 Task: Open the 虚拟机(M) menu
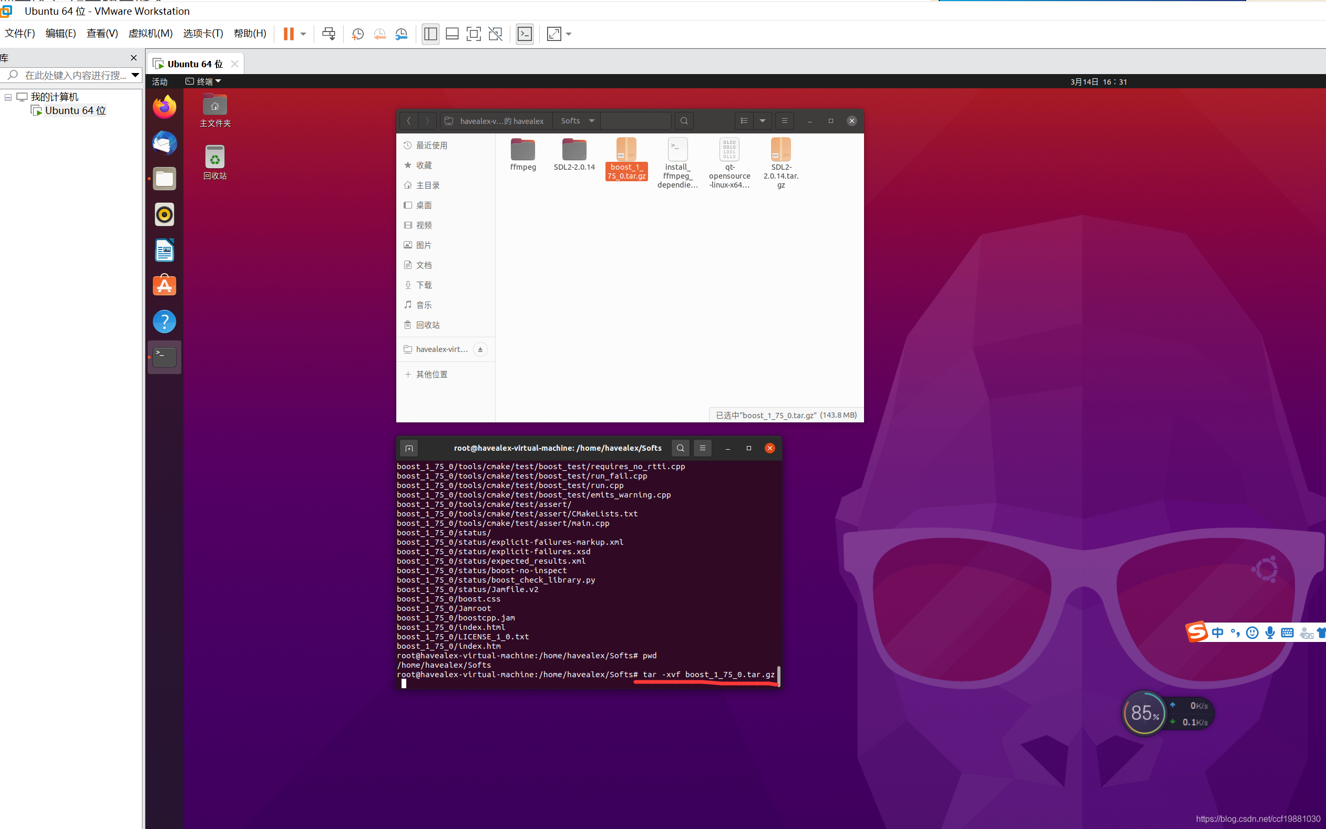150,34
